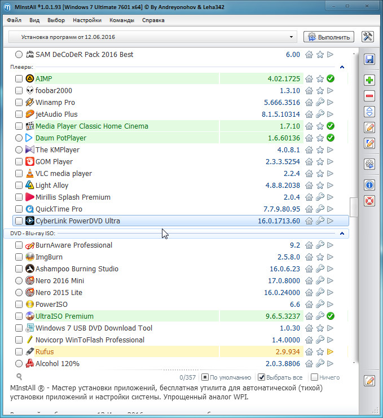
Task: Click the star icon for ImgBurn
Action: pos(320,257)
